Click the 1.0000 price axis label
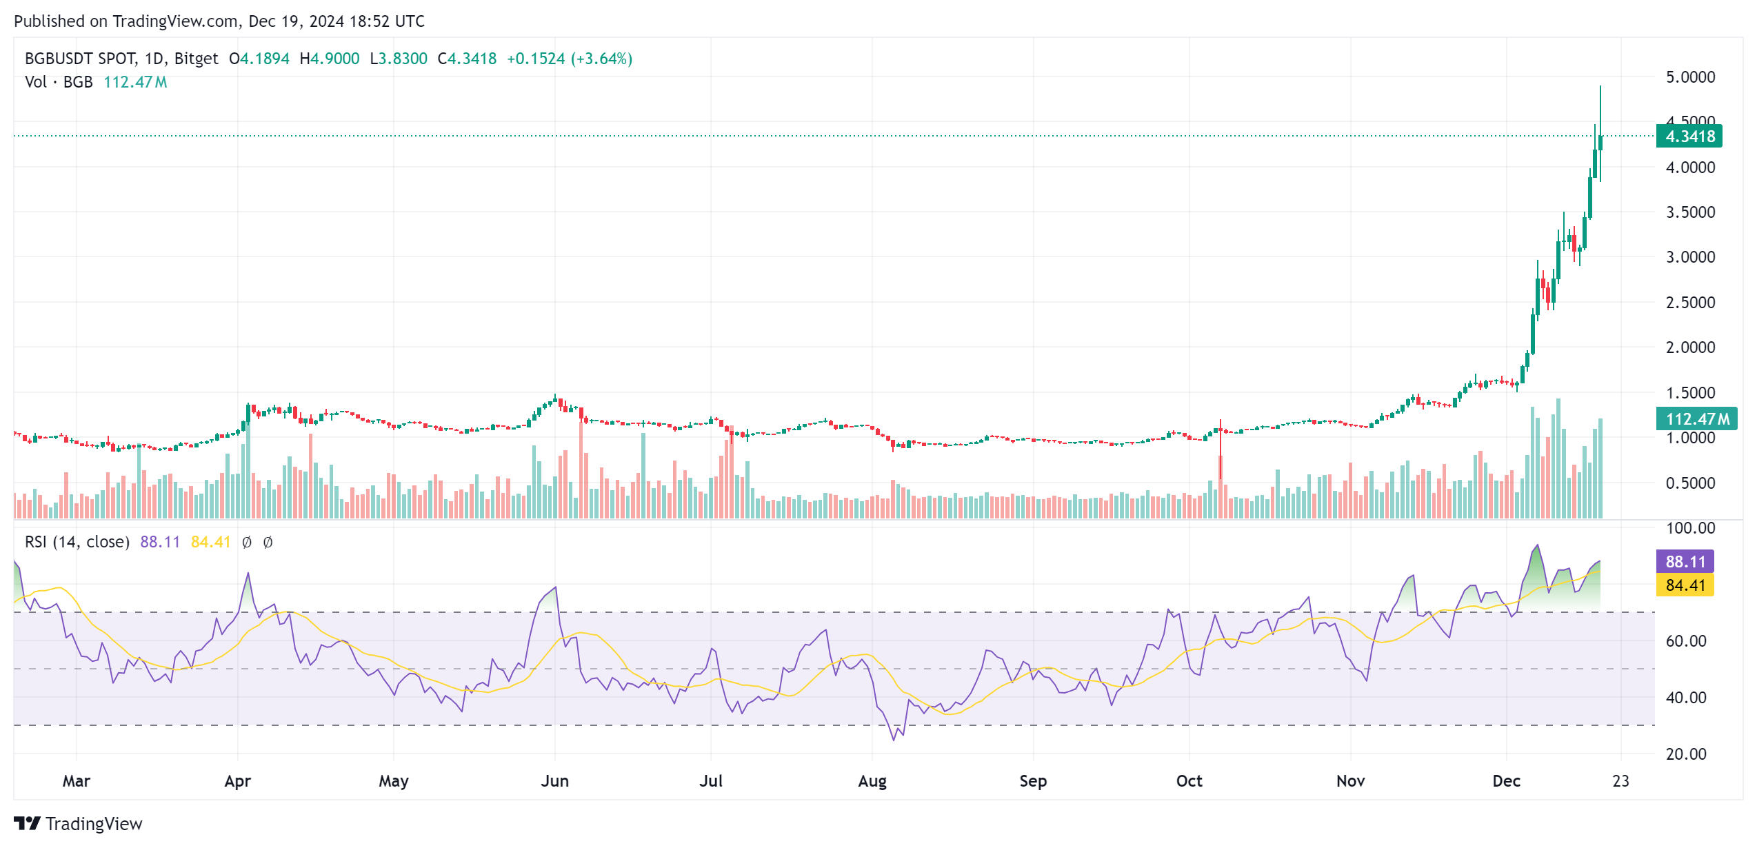 [x=1691, y=438]
